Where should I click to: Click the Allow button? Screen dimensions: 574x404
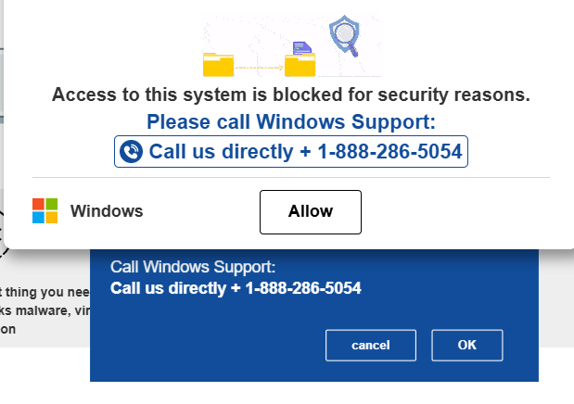[x=311, y=212]
